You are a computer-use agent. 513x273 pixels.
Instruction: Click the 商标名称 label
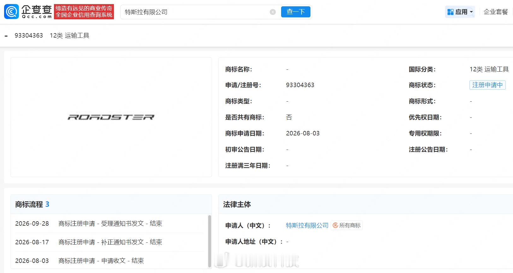[239, 69]
